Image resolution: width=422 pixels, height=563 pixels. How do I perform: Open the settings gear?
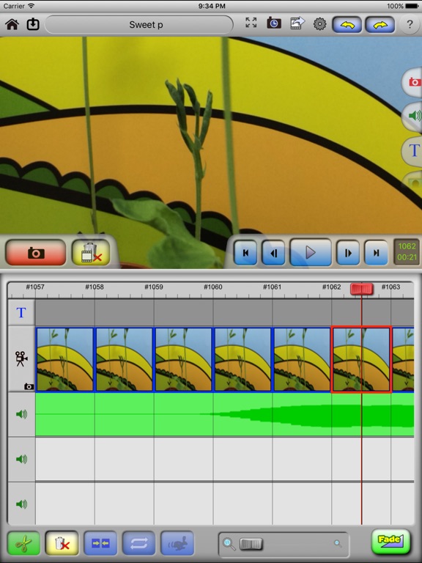pyautogui.click(x=319, y=24)
